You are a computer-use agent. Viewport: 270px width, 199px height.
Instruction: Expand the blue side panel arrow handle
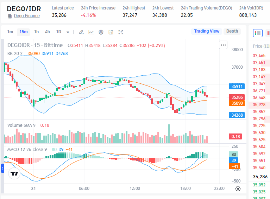(2, 168)
